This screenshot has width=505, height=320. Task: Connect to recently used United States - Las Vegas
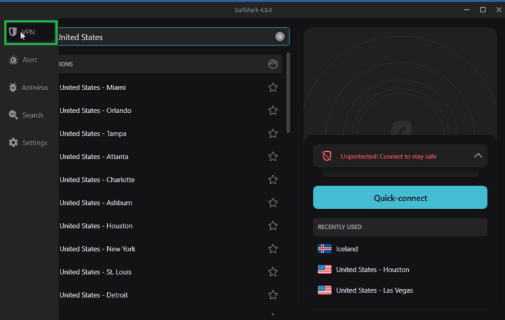pyautogui.click(x=365, y=290)
